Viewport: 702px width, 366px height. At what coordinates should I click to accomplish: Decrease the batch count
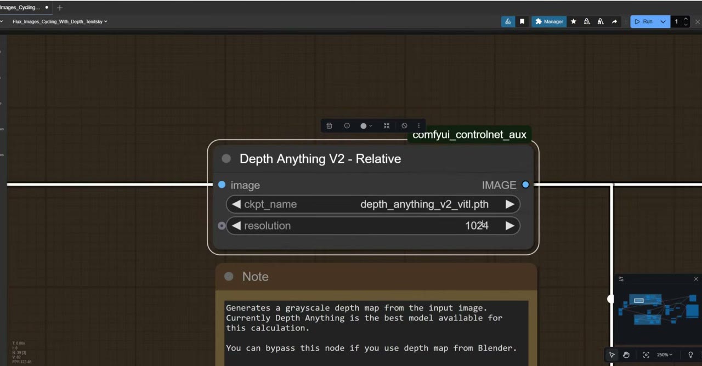(686, 25)
